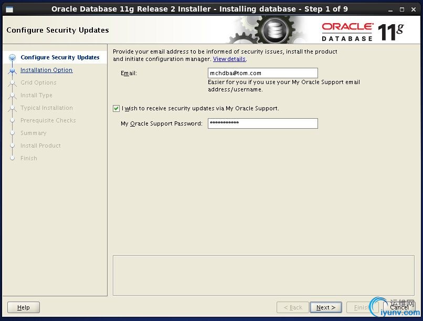Click the Typical Installation step
Viewport: 423px width, 321px height.
click(47, 108)
